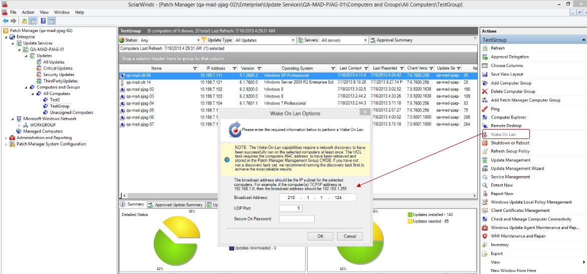587x274 pixels.
Task: Click the Detect Now magnifier icon
Action: click(485, 185)
